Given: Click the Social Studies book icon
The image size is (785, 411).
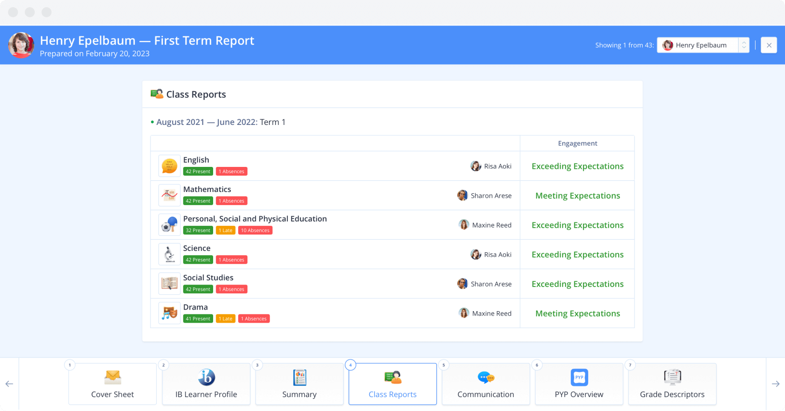Looking at the screenshot, I should pyautogui.click(x=169, y=284).
